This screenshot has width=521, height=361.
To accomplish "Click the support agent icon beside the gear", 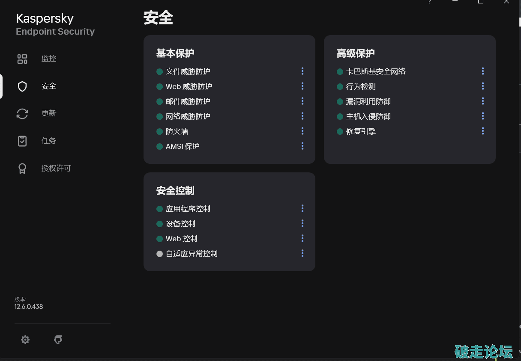I will tap(58, 340).
